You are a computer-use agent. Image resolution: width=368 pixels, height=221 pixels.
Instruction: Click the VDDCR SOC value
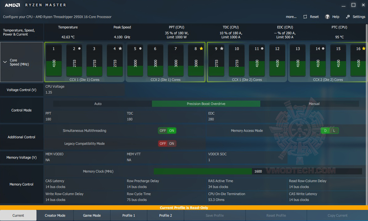tap(209, 160)
